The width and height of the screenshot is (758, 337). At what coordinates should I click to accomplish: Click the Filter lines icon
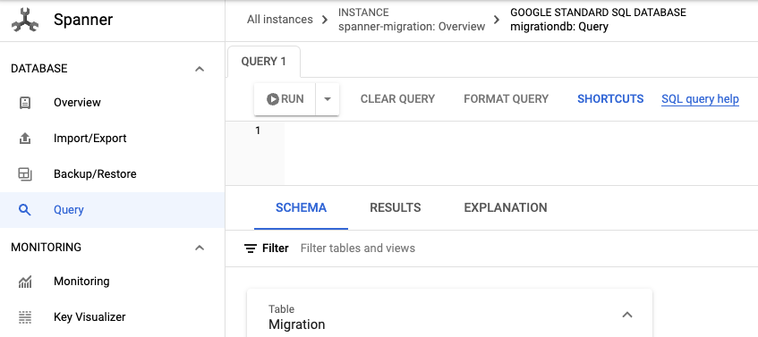click(251, 249)
